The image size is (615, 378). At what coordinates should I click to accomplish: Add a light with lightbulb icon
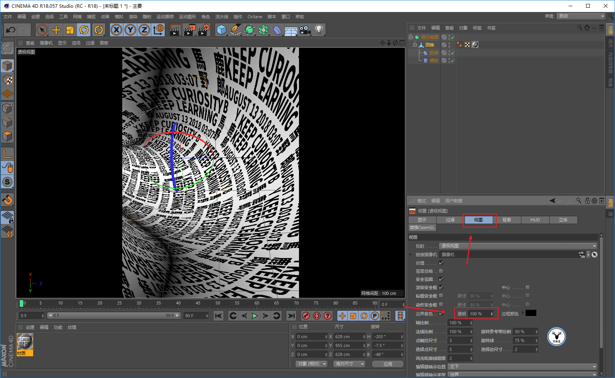[x=319, y=30]
